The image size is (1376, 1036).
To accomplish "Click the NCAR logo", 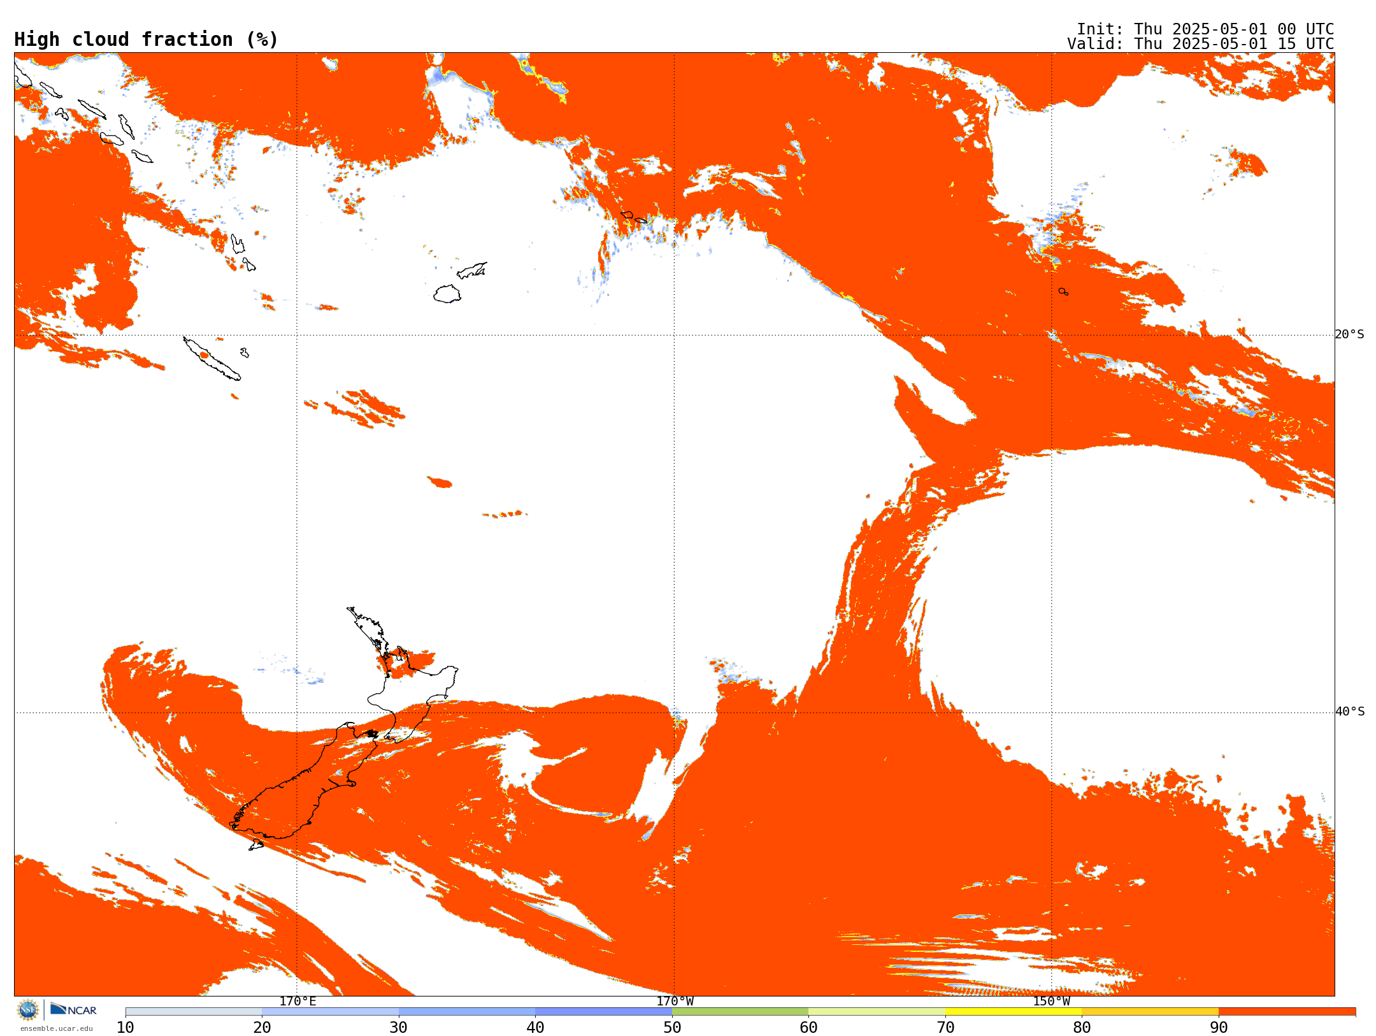I will (73, 1009).
